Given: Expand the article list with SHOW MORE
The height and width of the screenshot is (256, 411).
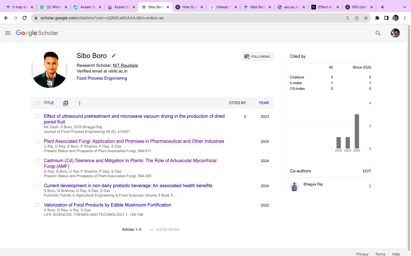Looking at the screenshot, I should [165, 230].
